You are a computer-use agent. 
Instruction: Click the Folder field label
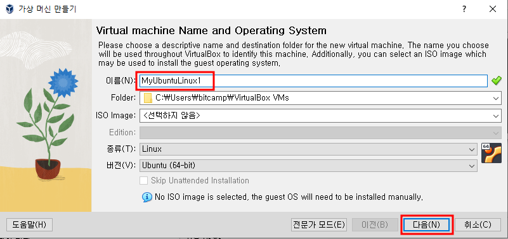pos(124,98)
